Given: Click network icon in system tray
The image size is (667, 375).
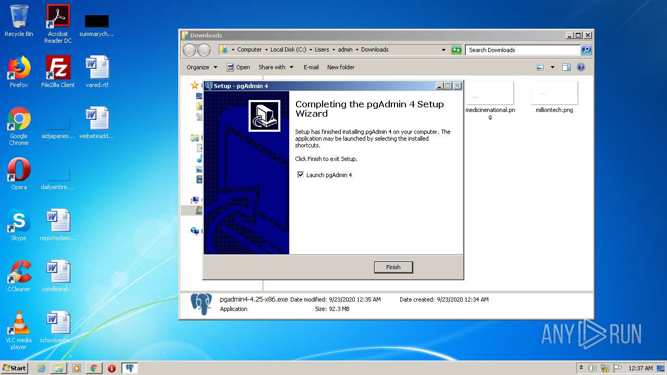Looking at the screenshot, I should (605, 368).
